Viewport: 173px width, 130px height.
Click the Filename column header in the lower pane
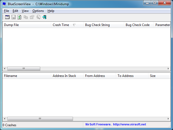tap(26, 76)
